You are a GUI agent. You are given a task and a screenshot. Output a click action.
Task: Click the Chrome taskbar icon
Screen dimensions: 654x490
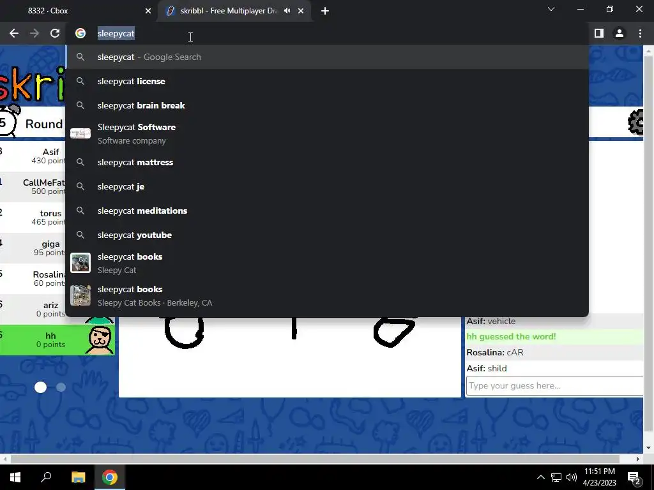point(110,477)
